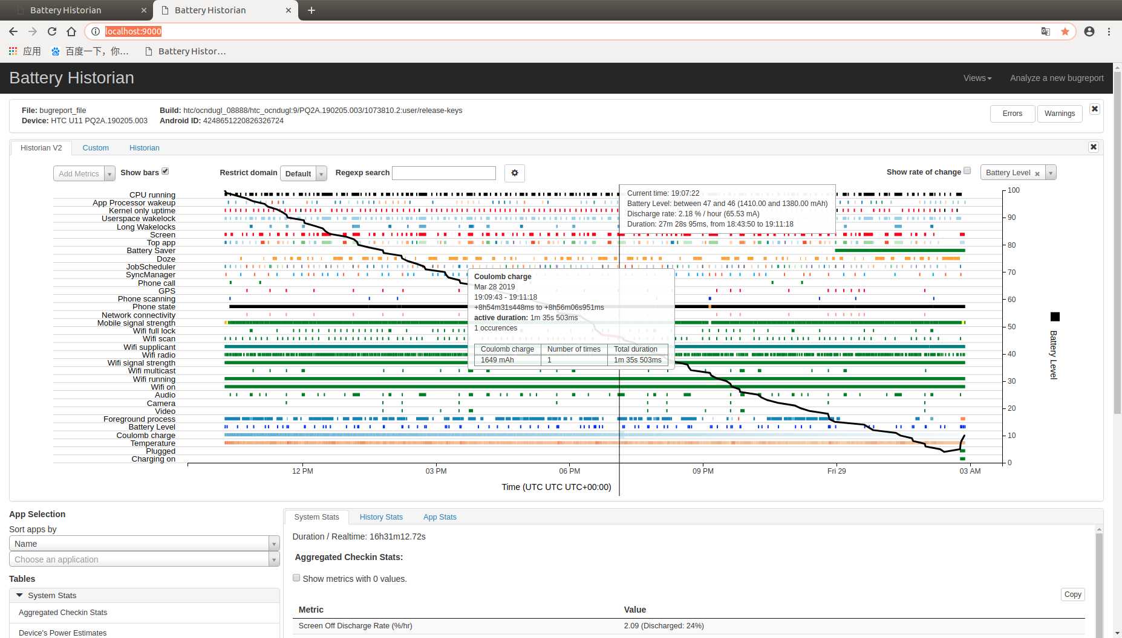The image size is (1122, 638).
Task: Click the Screen Off Discharge Rate row
Action: pos(688,626)
